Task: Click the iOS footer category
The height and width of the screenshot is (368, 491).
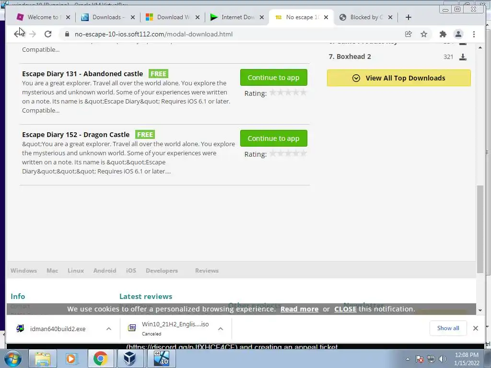Action: 131,270
